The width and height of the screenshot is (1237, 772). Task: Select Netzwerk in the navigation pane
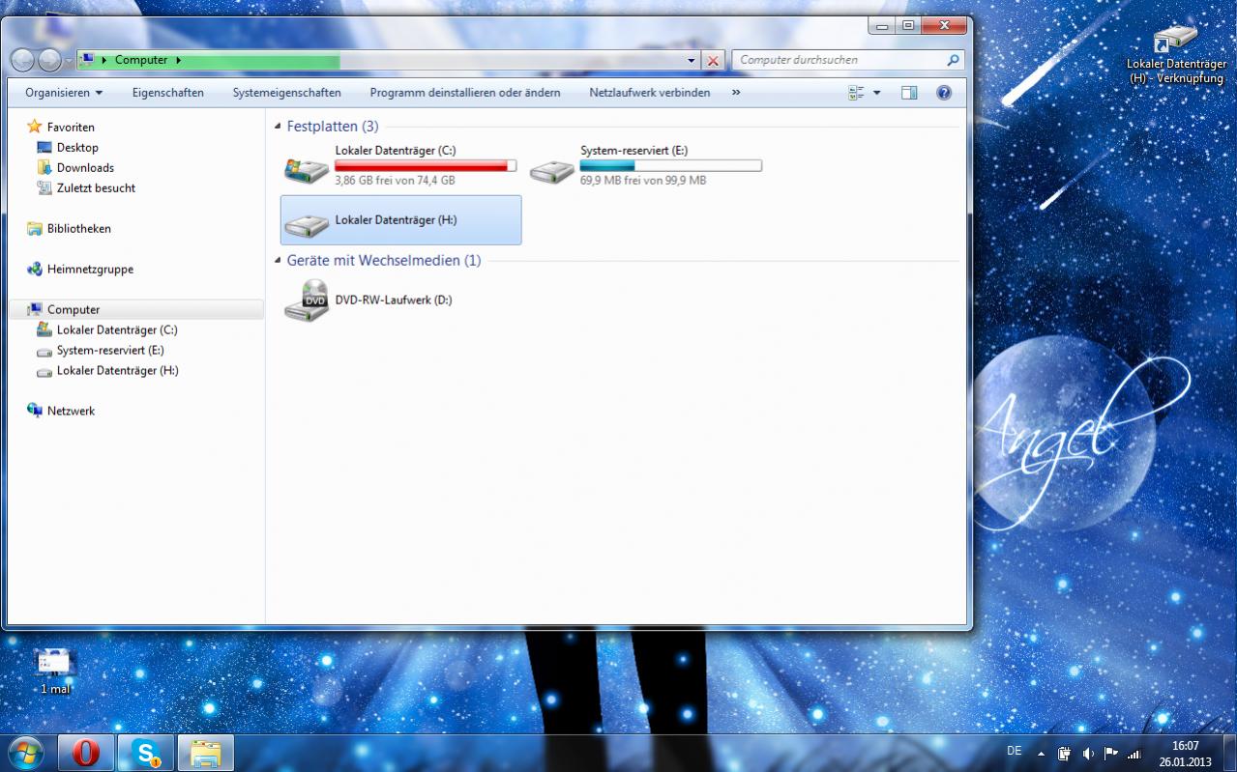click(x=71, y=412)
